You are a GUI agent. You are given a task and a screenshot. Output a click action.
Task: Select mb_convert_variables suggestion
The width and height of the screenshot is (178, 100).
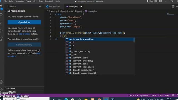coord(100,67)
